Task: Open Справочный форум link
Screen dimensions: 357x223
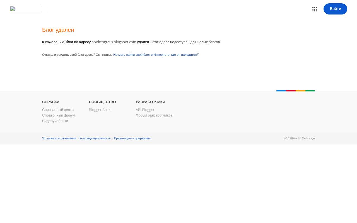Action: [x=59, y=115]
